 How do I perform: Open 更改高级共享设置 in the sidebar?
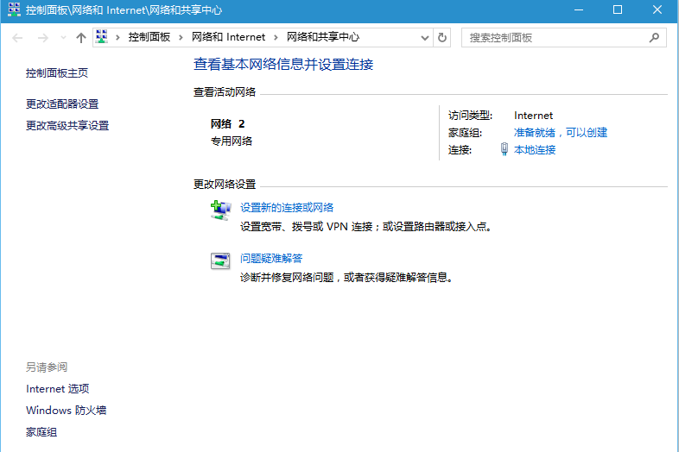click(67, 125)
